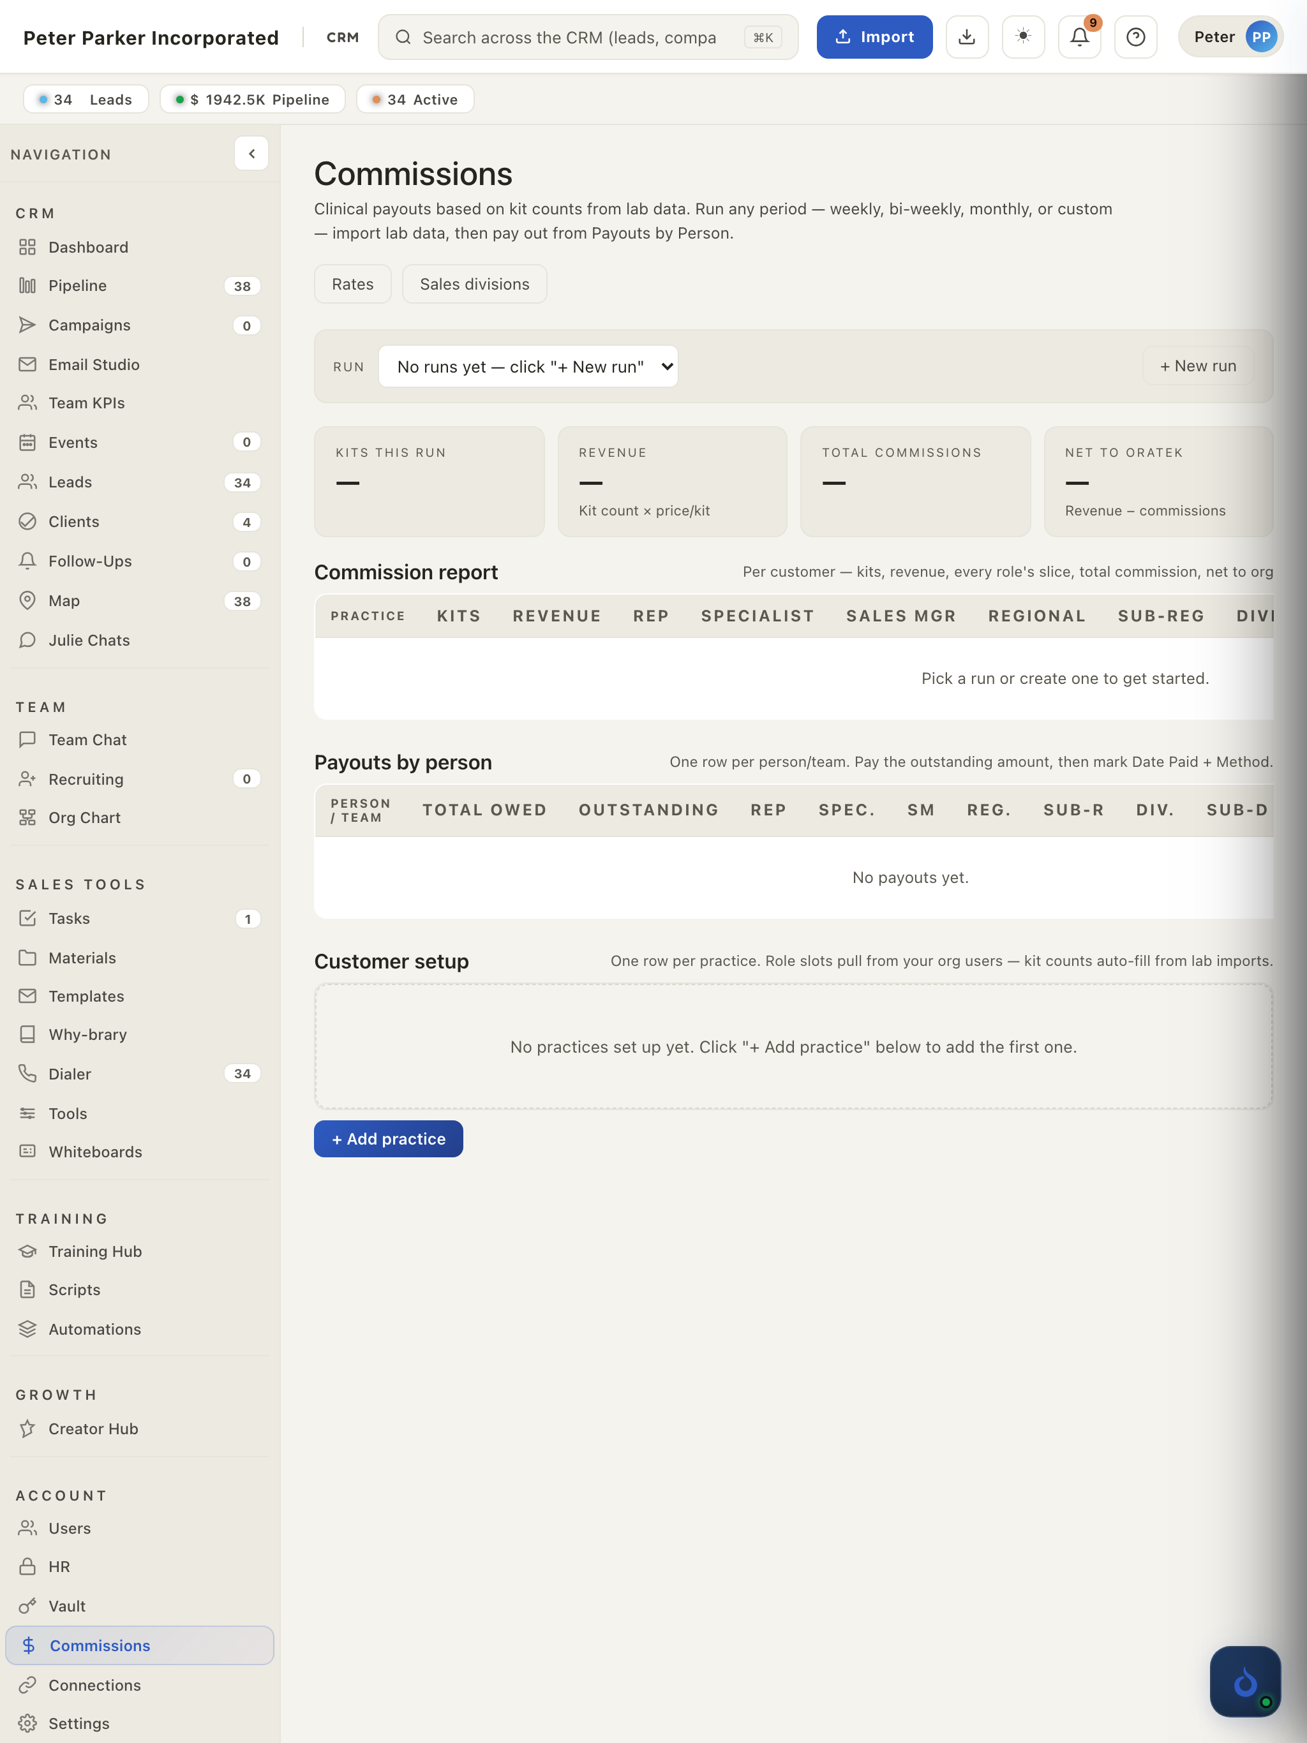Click the 34 Active stat pill
1307x1743 pixels.
(415, 100)
